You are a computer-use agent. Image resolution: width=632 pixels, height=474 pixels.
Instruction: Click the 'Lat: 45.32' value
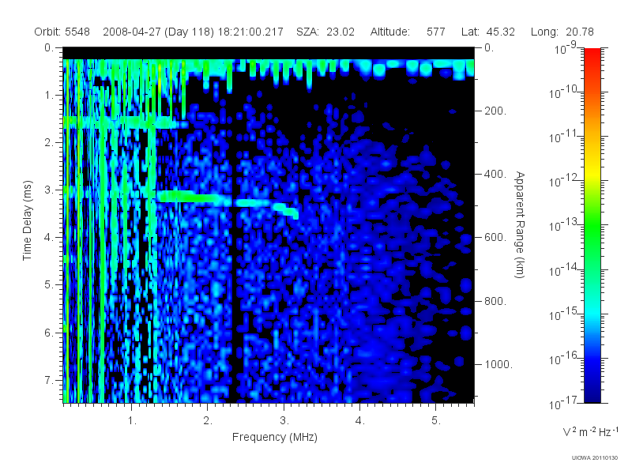tap(488, 32)
